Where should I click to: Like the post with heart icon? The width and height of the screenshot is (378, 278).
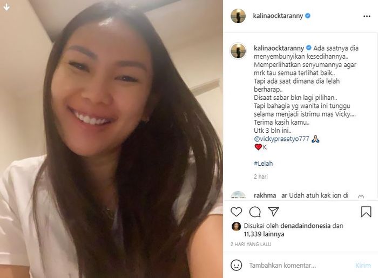[x=236, y=212]
